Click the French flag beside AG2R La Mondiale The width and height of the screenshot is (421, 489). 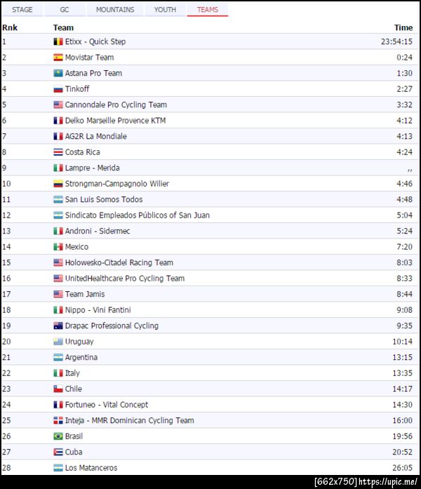click(x=58, y=136)
